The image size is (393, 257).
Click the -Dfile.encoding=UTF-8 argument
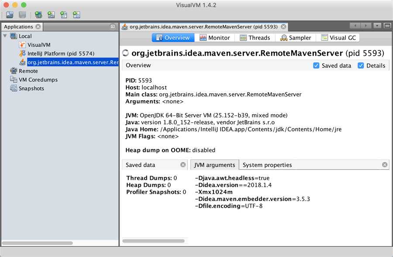tap(228, 206)
